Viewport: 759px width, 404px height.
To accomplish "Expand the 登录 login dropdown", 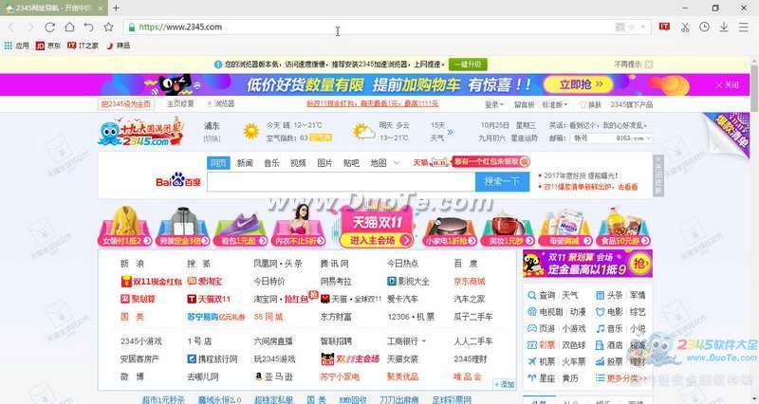I will point(495,104).
